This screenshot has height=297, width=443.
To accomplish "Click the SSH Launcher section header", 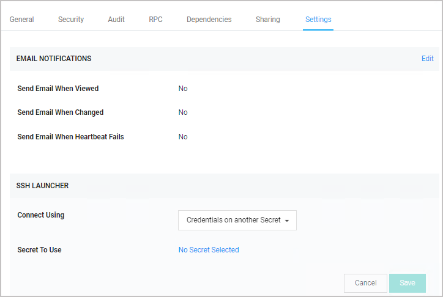I will point(42,186).
